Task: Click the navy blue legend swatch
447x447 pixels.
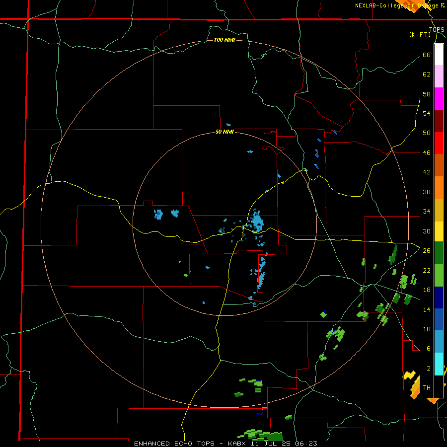Action: pyautogui.click(x=439, y=298)
